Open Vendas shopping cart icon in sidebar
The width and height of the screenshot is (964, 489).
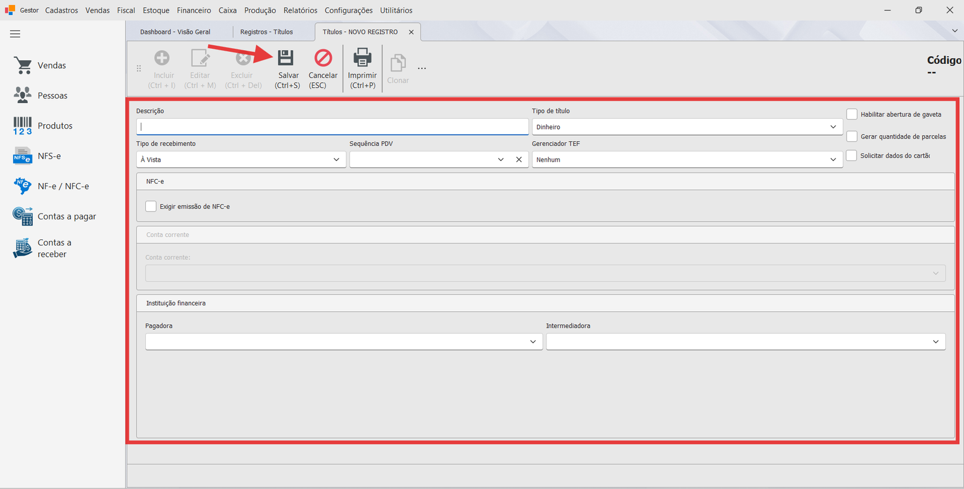click(23, 65)
